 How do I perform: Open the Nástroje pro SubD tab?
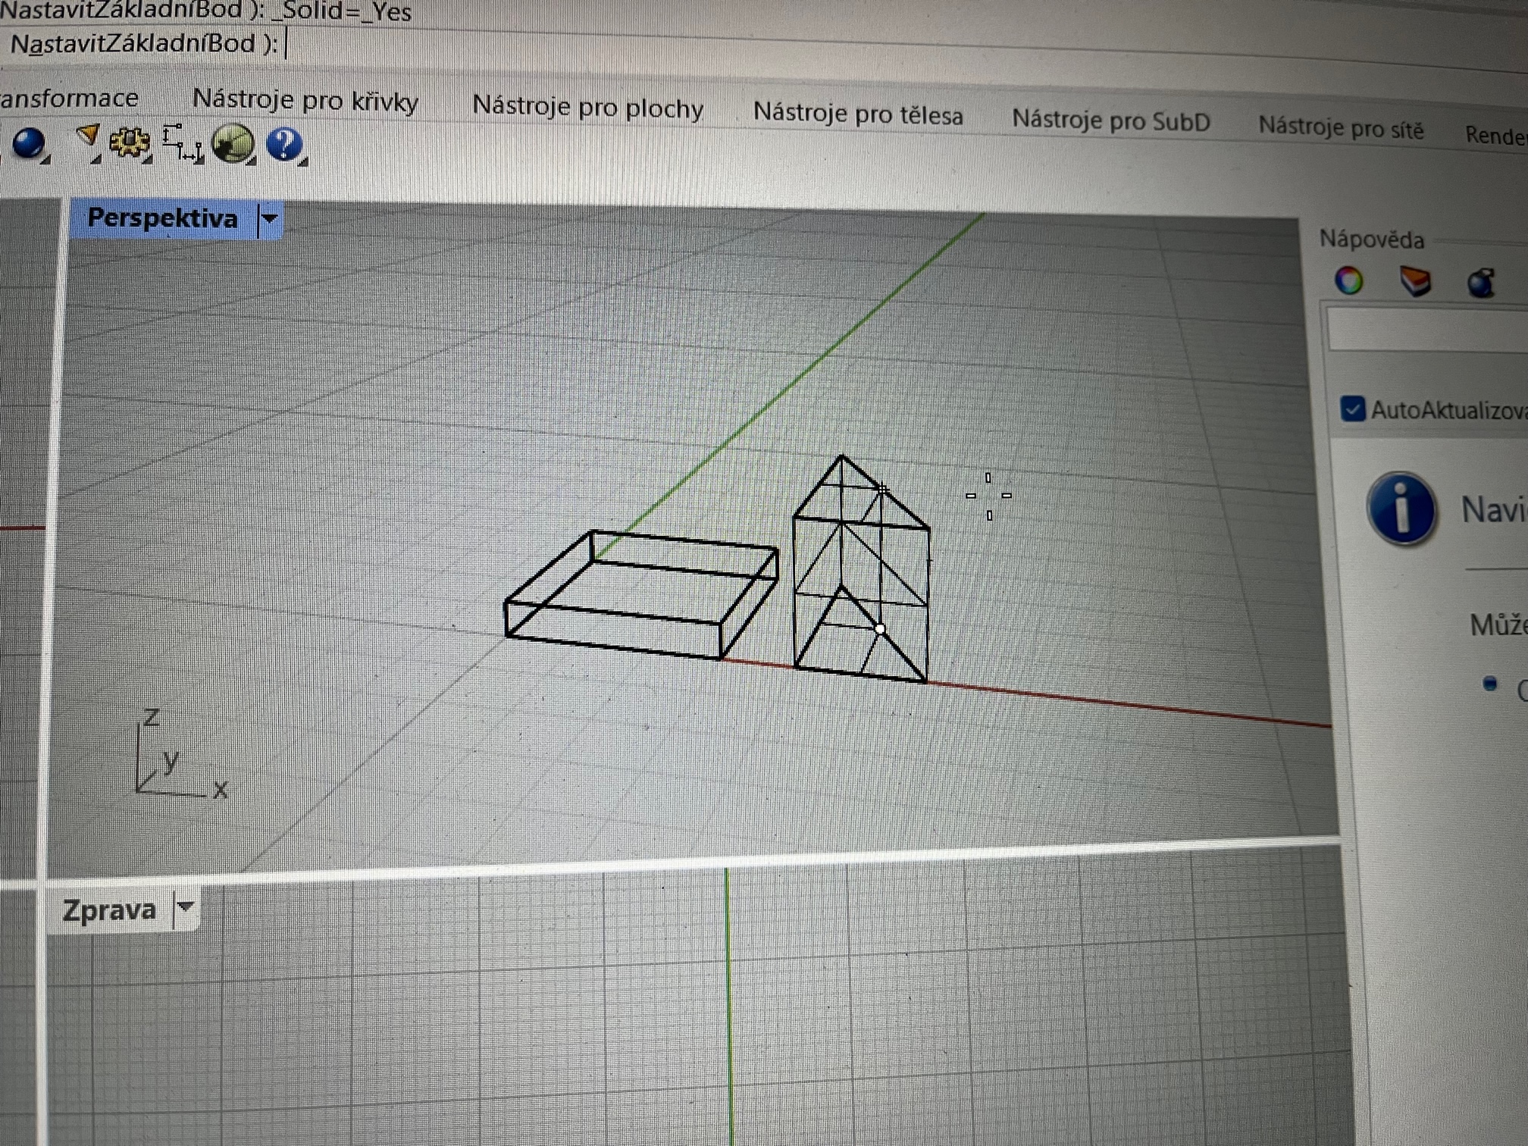click(x=1110, y=121)
